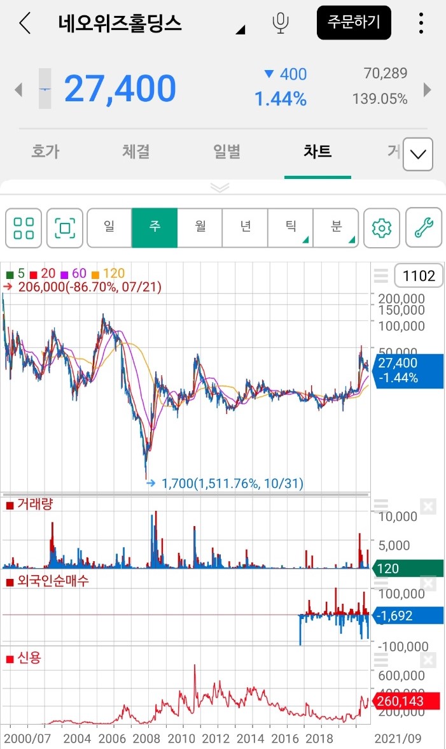
Task: Tap the 신용 panel hamburger handle
Action: click(x=380, y=660)
